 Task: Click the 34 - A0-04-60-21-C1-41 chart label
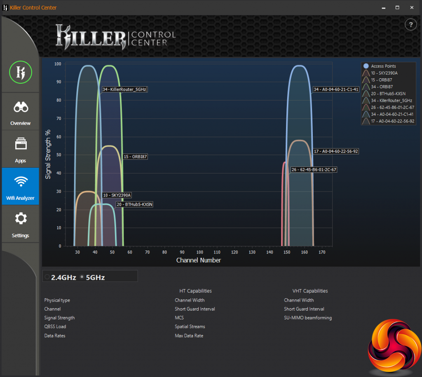point(336,89)
